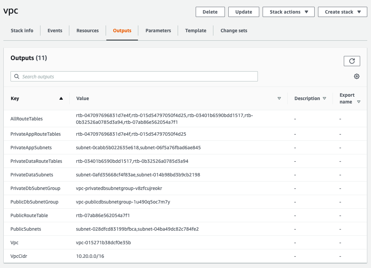Select the Outputs tab
Screen dimensions: 371x268
(122, 31)
